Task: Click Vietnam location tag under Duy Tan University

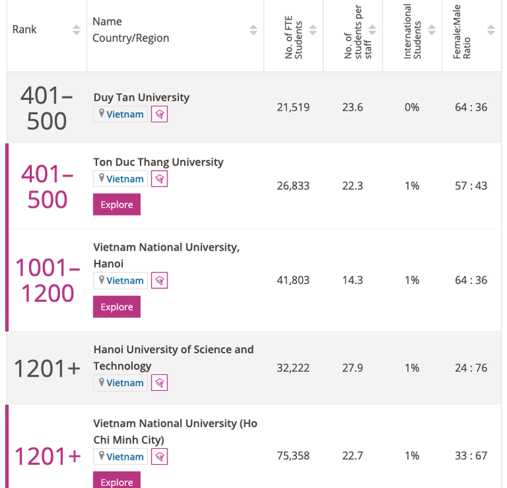Action: point(120,114)
